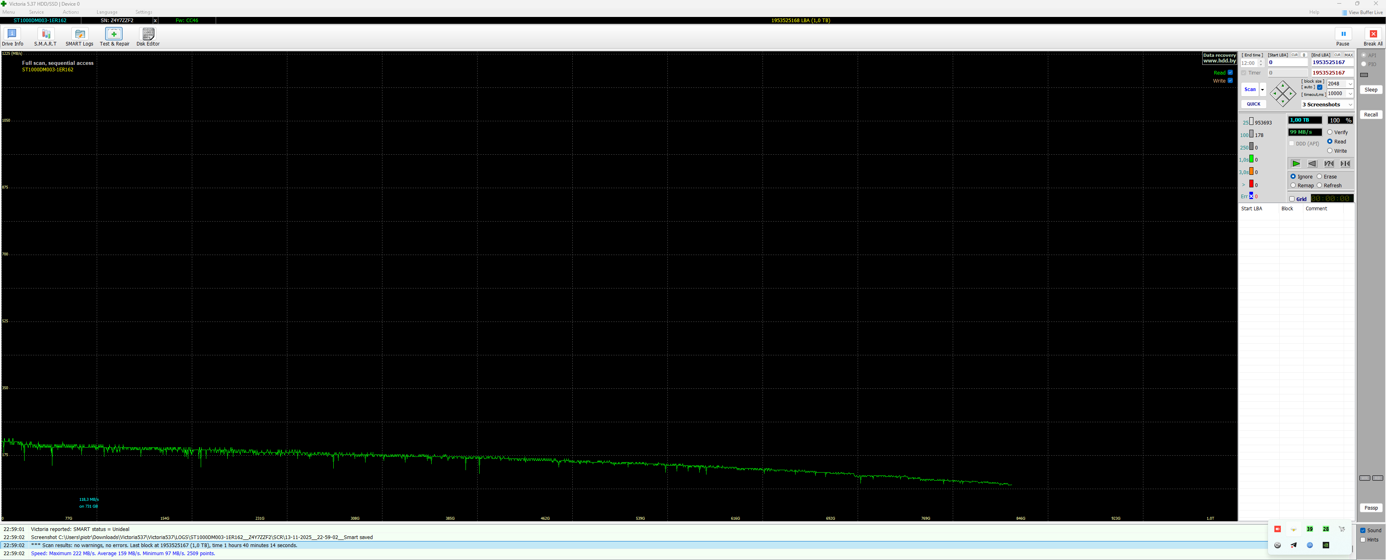This screenshot has width=1386, height=560.
Task: Uncheck the Sound checkbox
Action: point(1363,531)
